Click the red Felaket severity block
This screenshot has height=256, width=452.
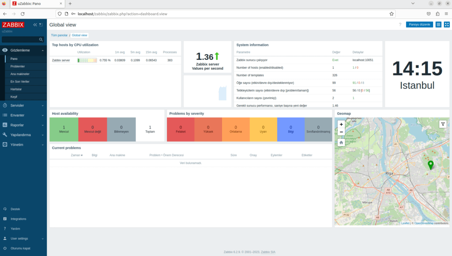[x=181, y=129]
